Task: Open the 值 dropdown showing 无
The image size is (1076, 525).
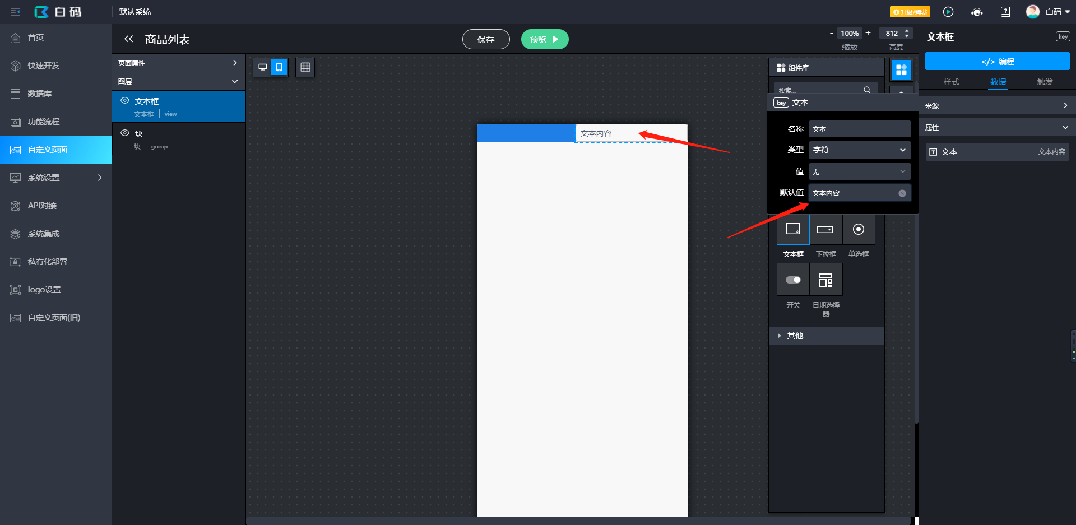Action: click(x=860, y=171)
